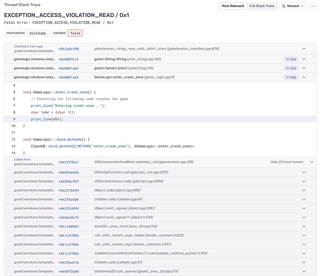Viewport: 321px width, 276px height.
Task: Expand the GDScriptFunction::call frame
Action: (x=303, y=172)
